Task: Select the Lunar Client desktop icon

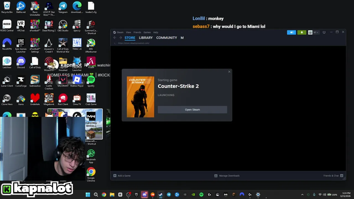Action: click(7, 81)
